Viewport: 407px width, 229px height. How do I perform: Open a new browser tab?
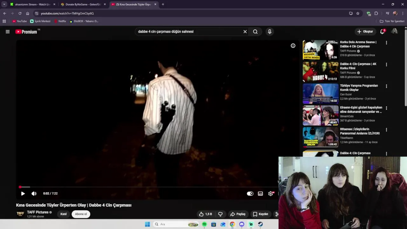point(163,4)
